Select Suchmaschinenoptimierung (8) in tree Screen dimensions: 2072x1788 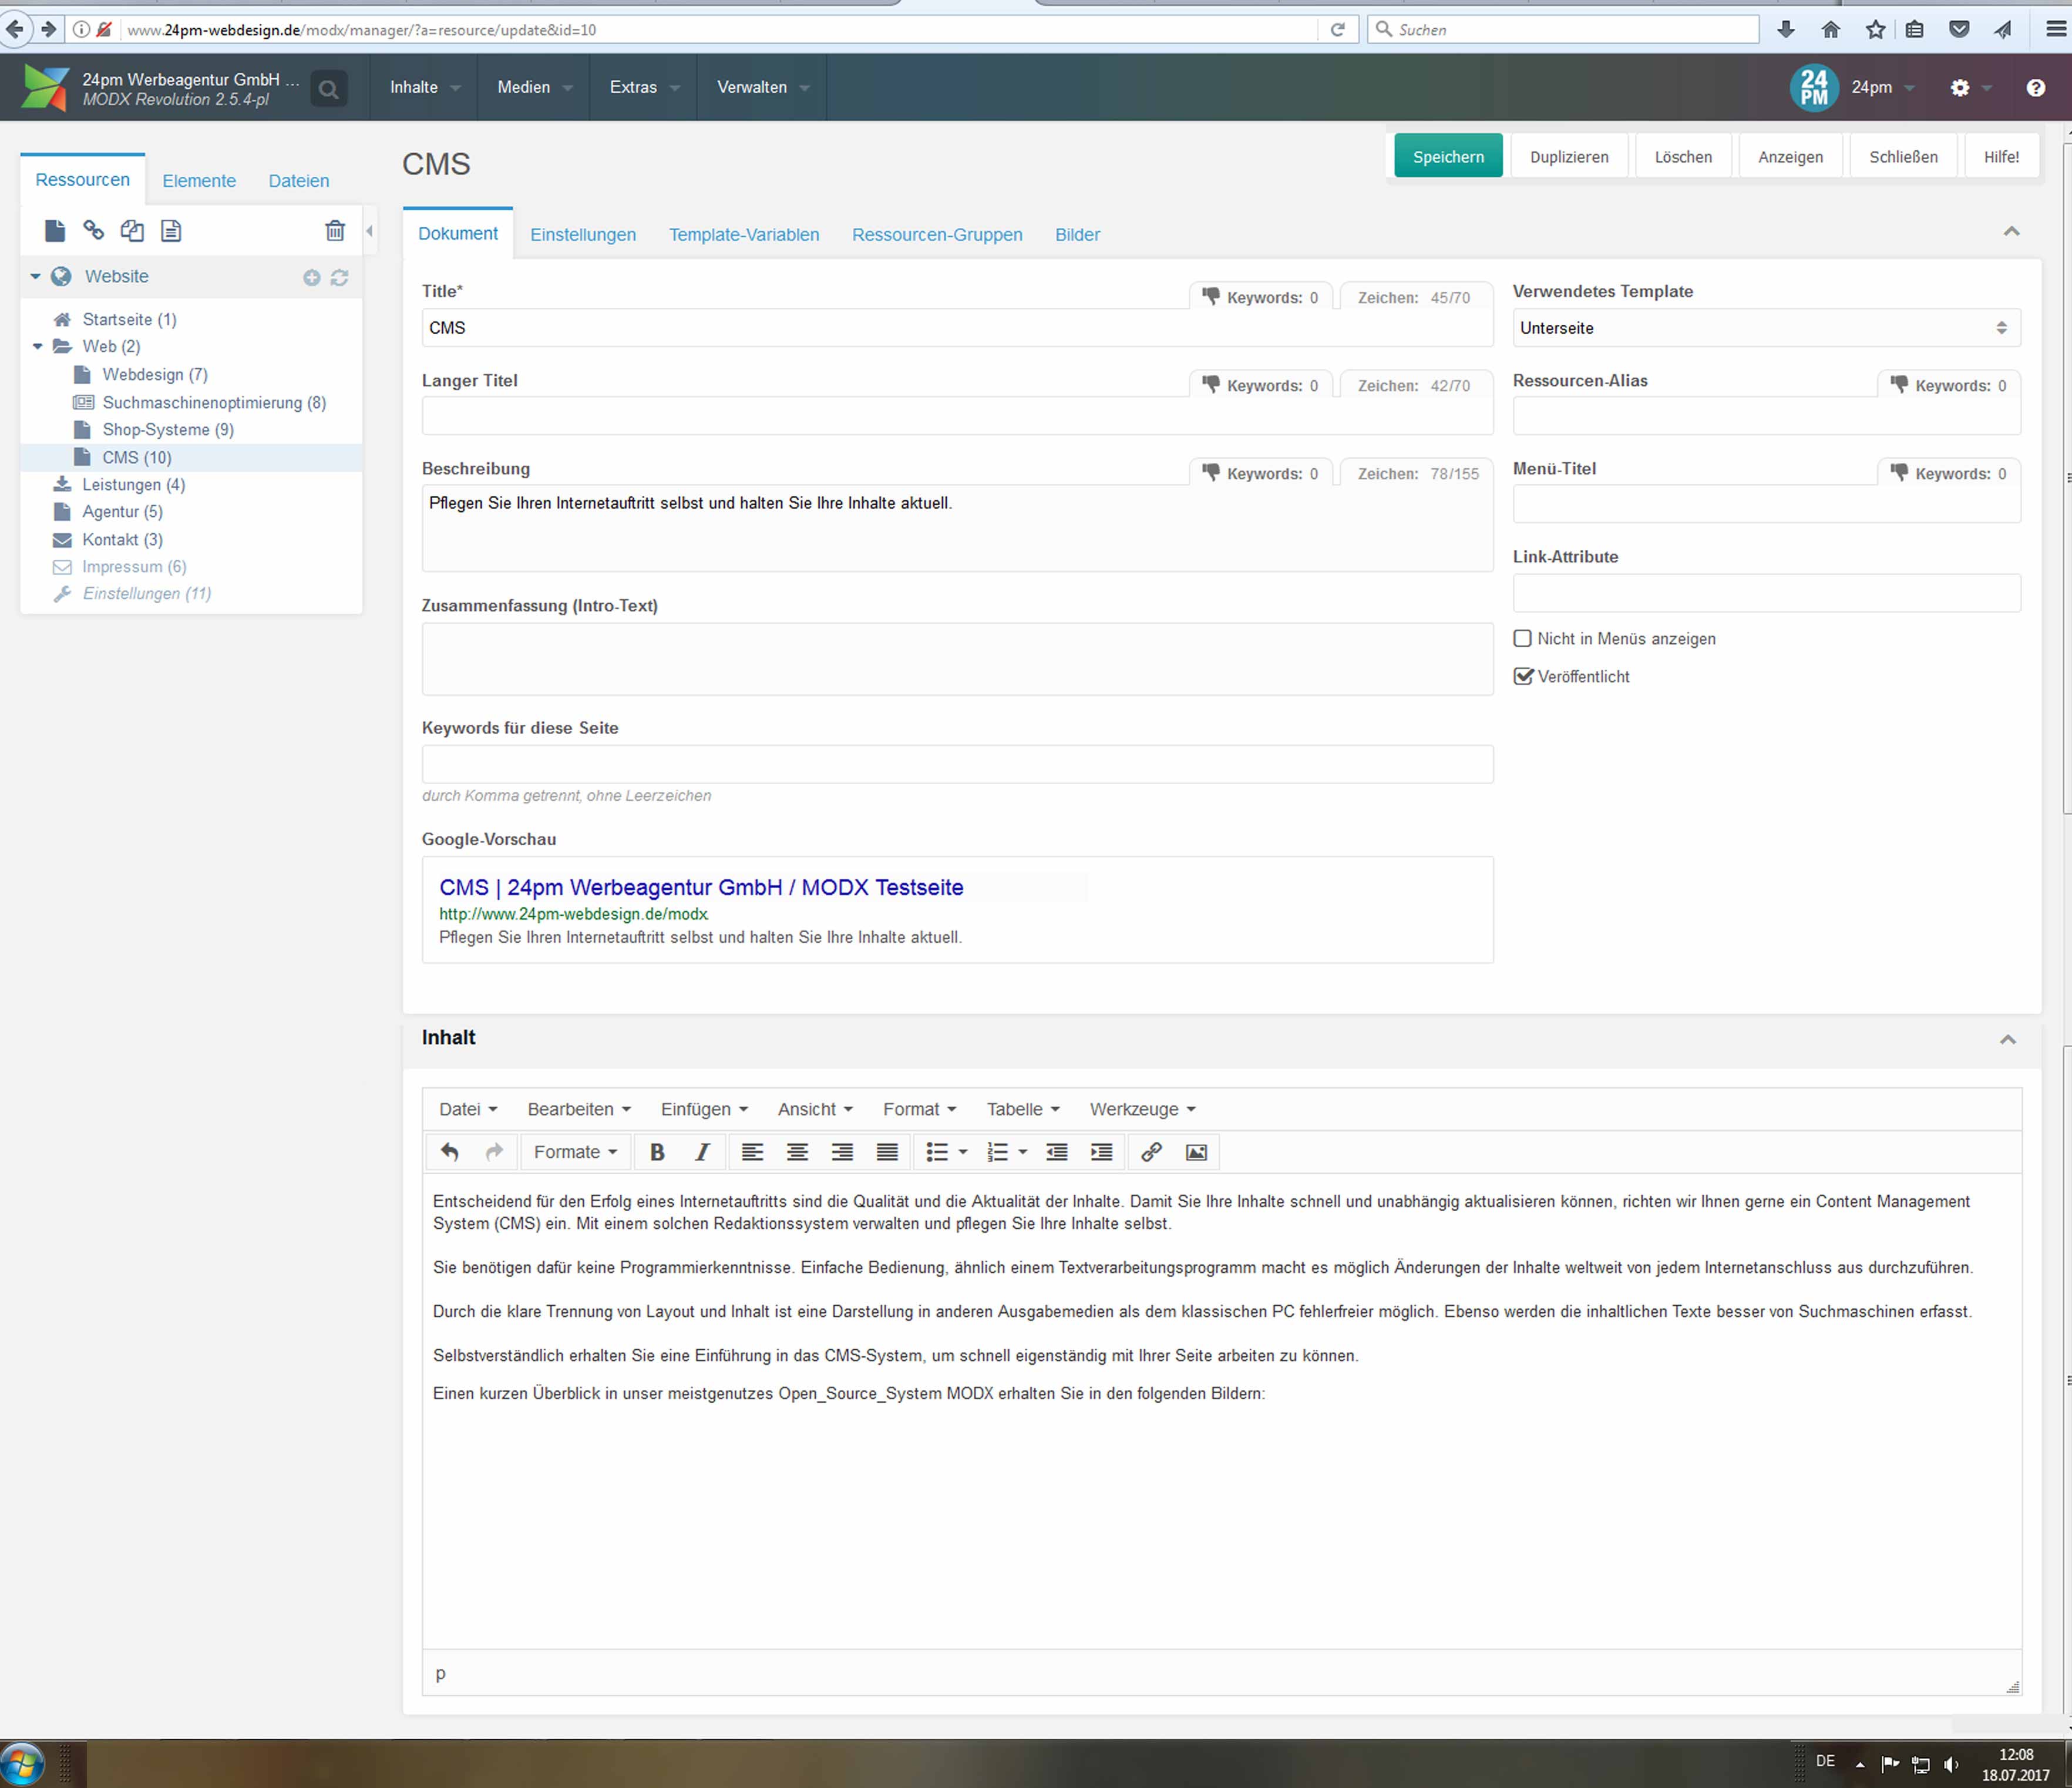(x=214, y=402)
